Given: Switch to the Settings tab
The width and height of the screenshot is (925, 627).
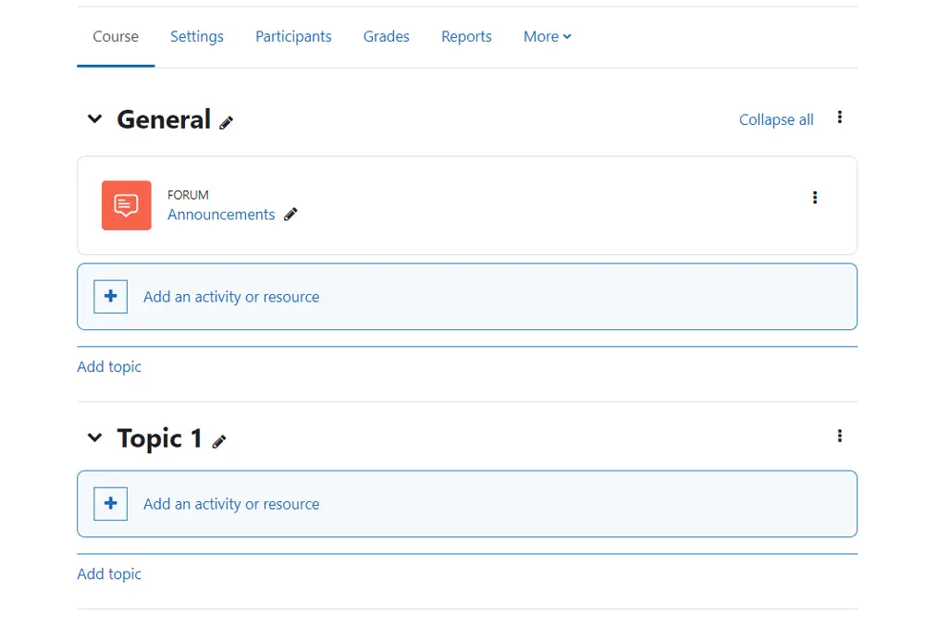Looking at the screenshot, I should point(196,36).
